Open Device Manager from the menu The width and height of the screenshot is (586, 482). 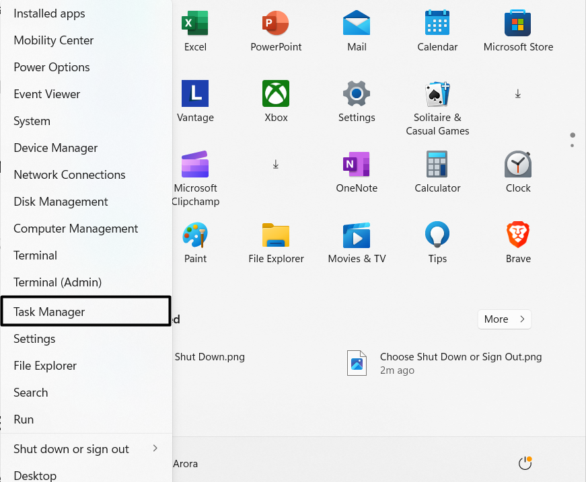click(x=56, y=148)
